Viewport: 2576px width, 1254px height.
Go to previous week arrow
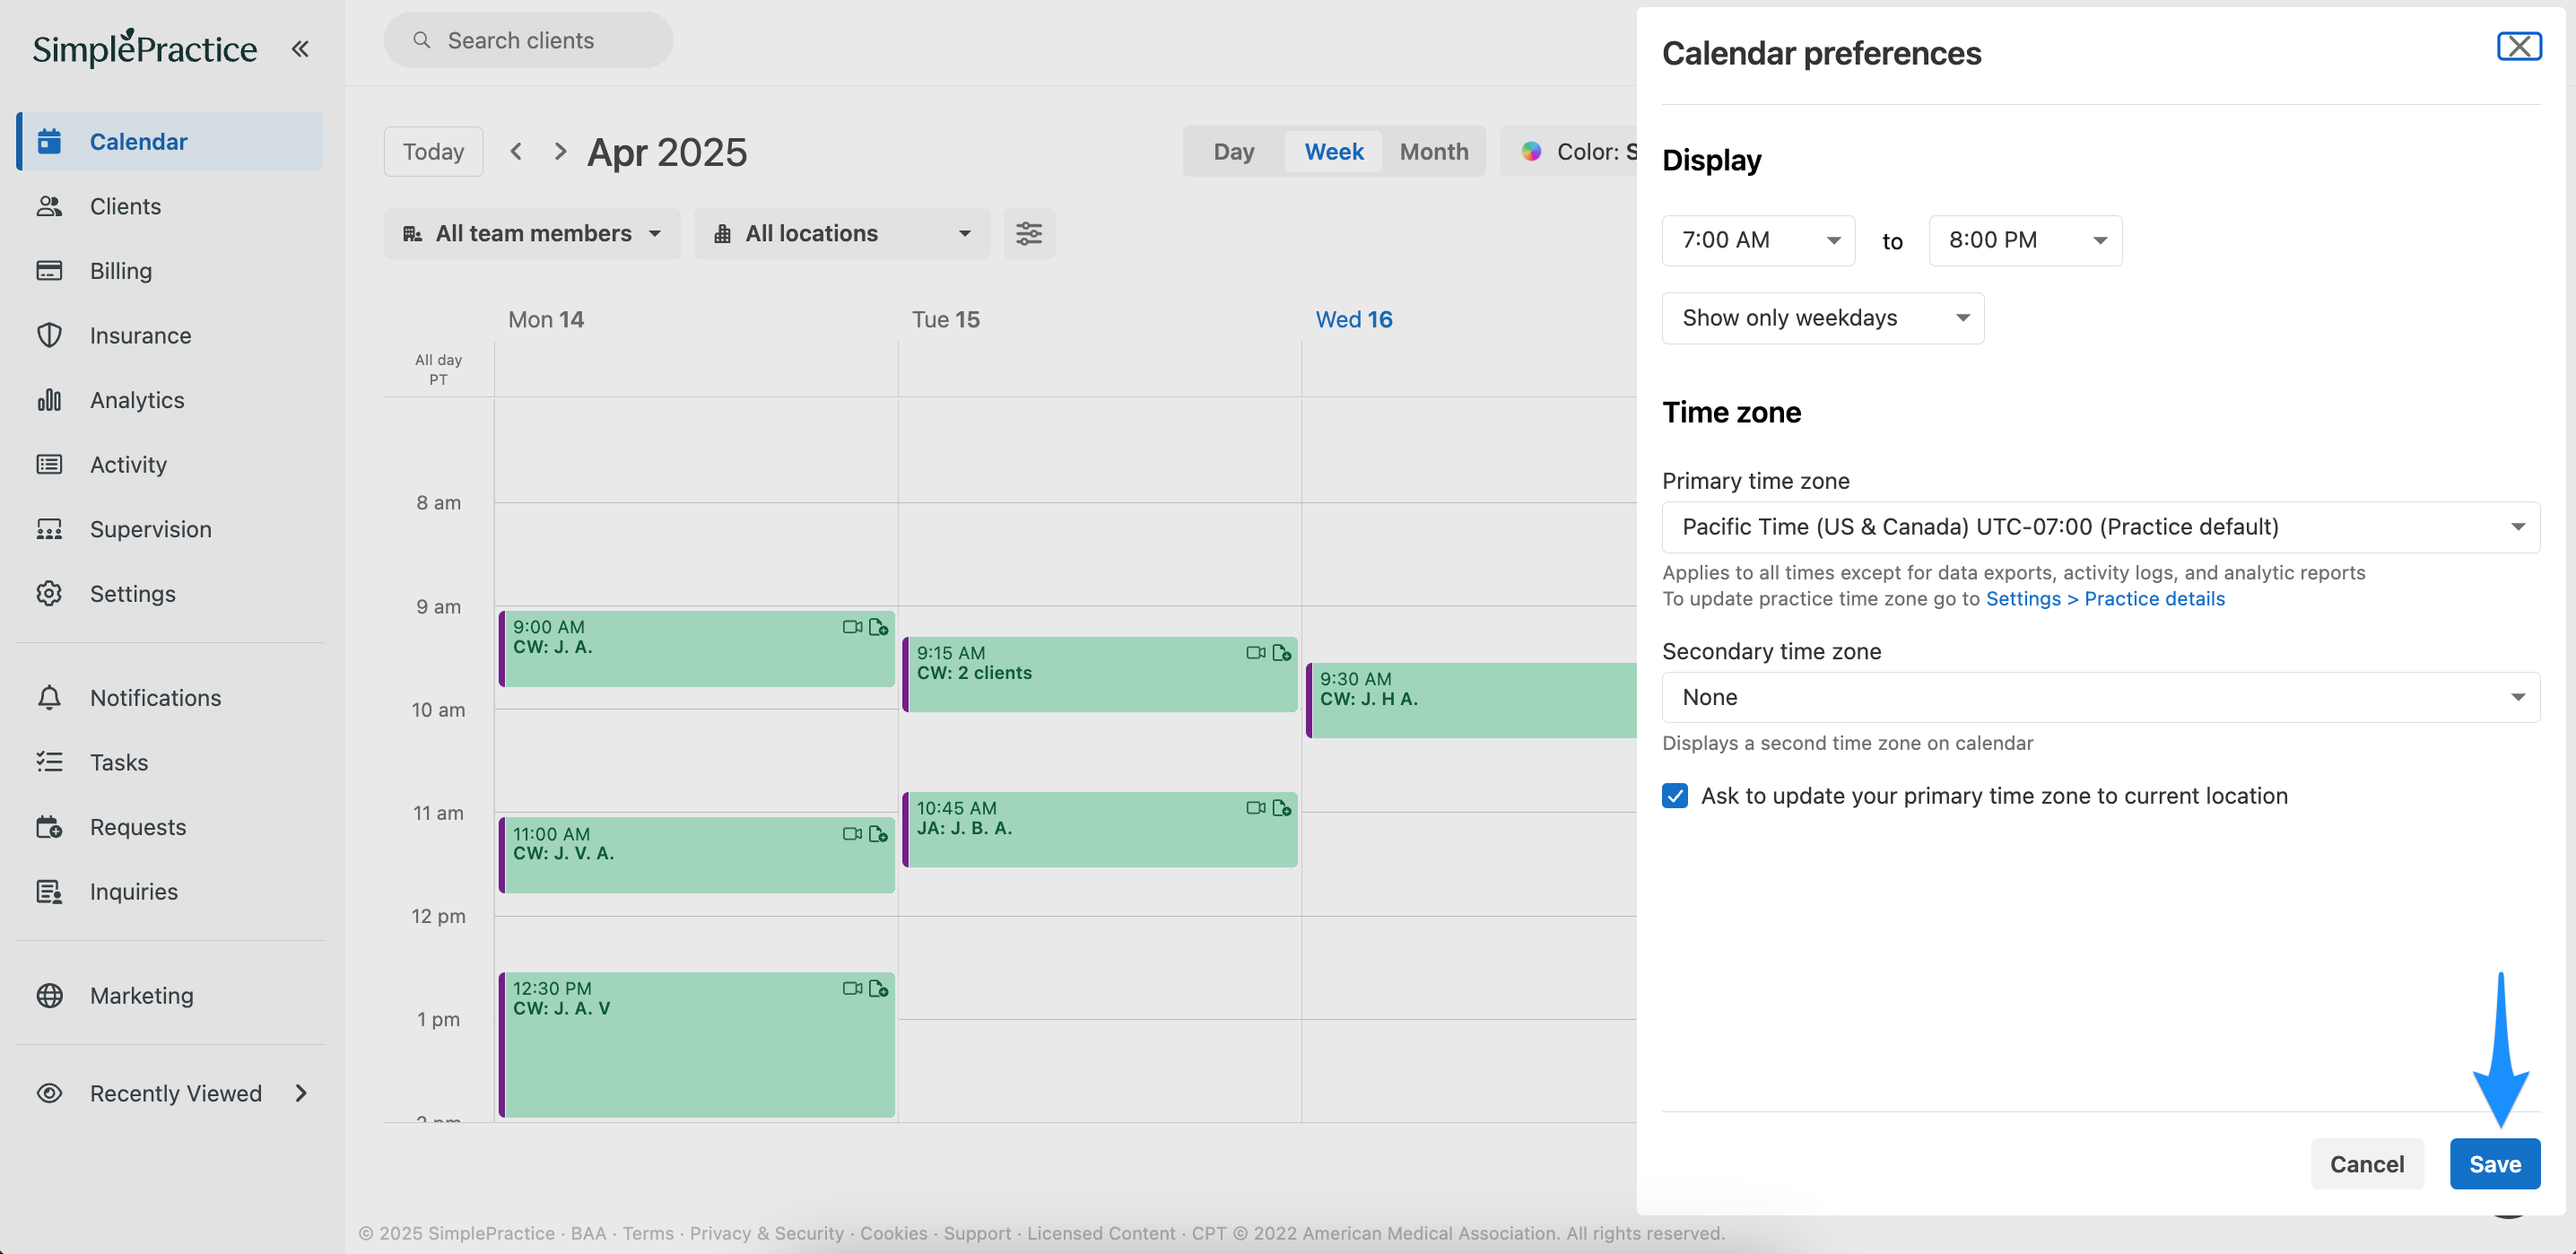(x=516, y=151)
